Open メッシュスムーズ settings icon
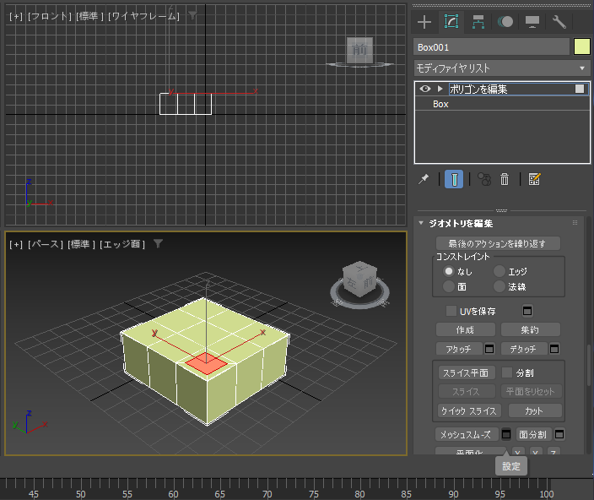594x500 pixels. coord(506,434)
